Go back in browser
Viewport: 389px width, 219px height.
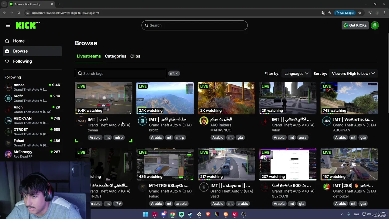pos(4,13)
